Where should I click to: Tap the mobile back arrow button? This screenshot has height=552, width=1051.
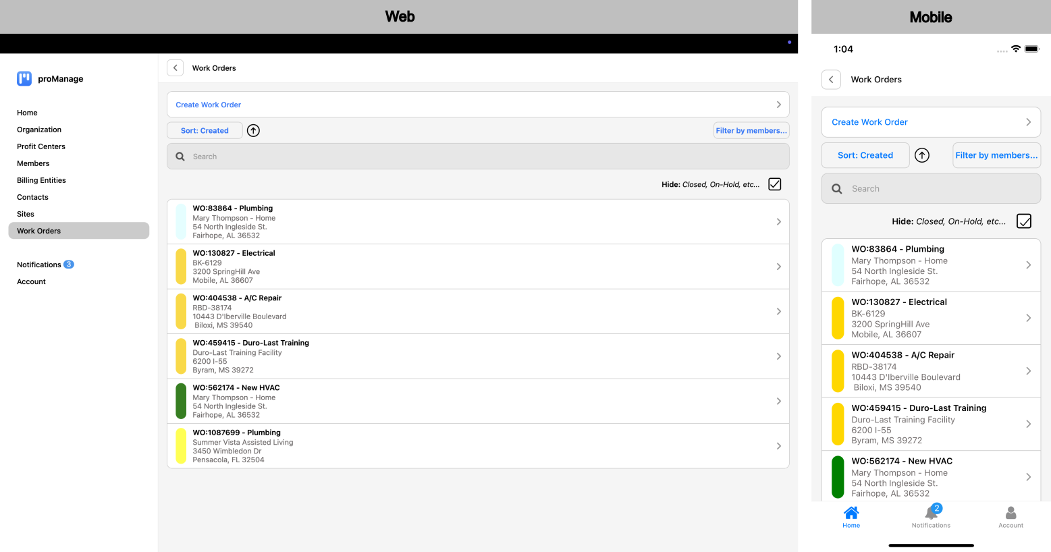[831, 80]
